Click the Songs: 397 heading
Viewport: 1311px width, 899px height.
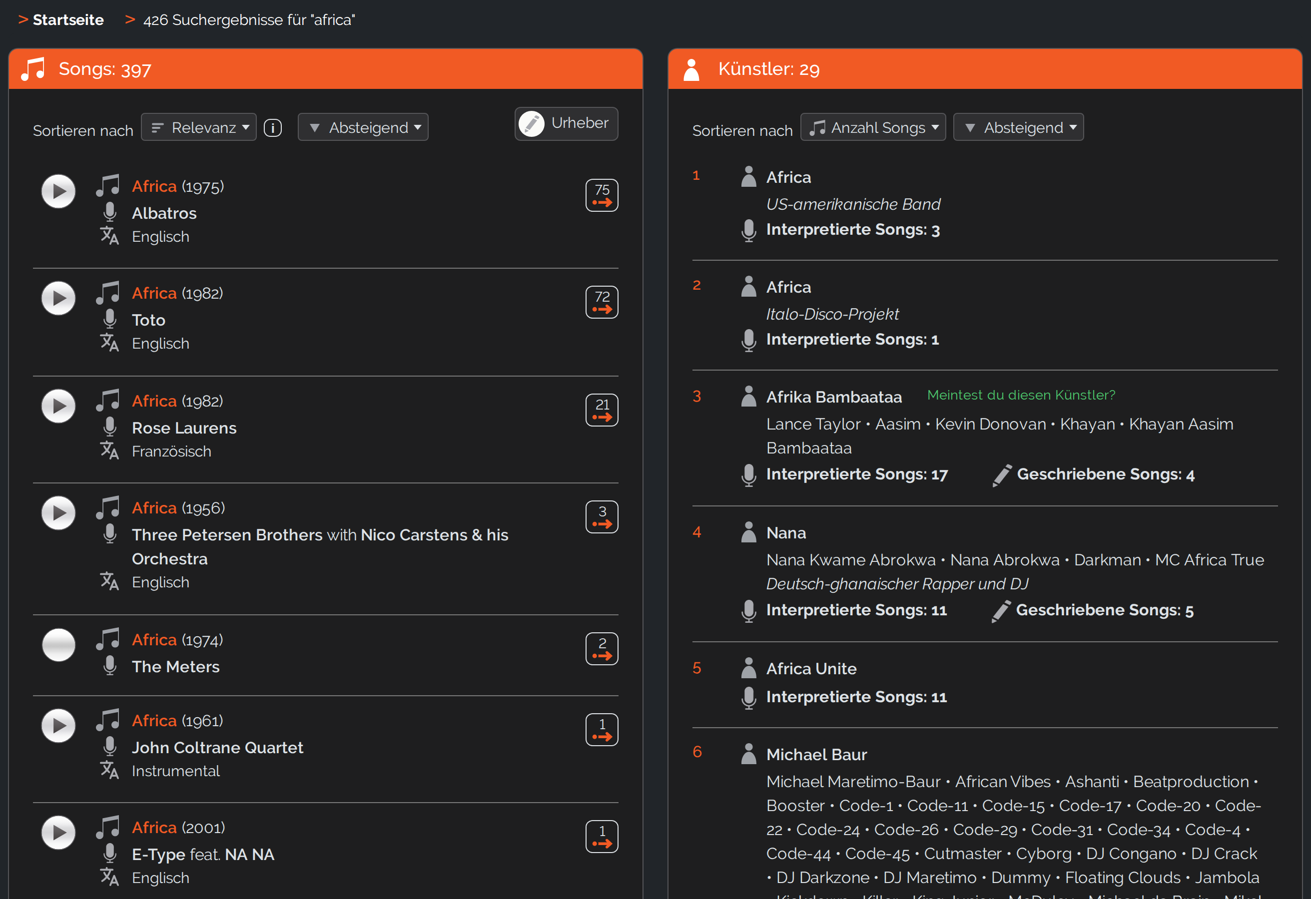(x=105, y=69)
